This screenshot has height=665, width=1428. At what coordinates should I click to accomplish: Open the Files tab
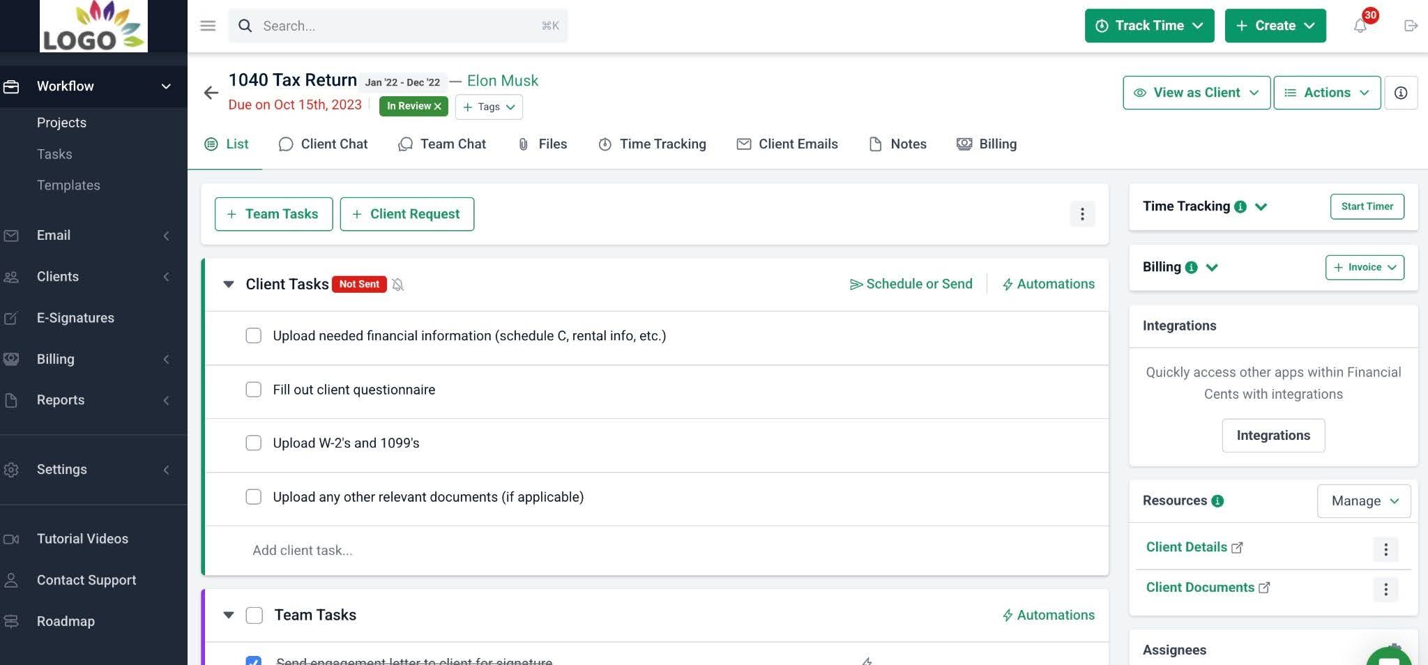(x=542, y=144)
